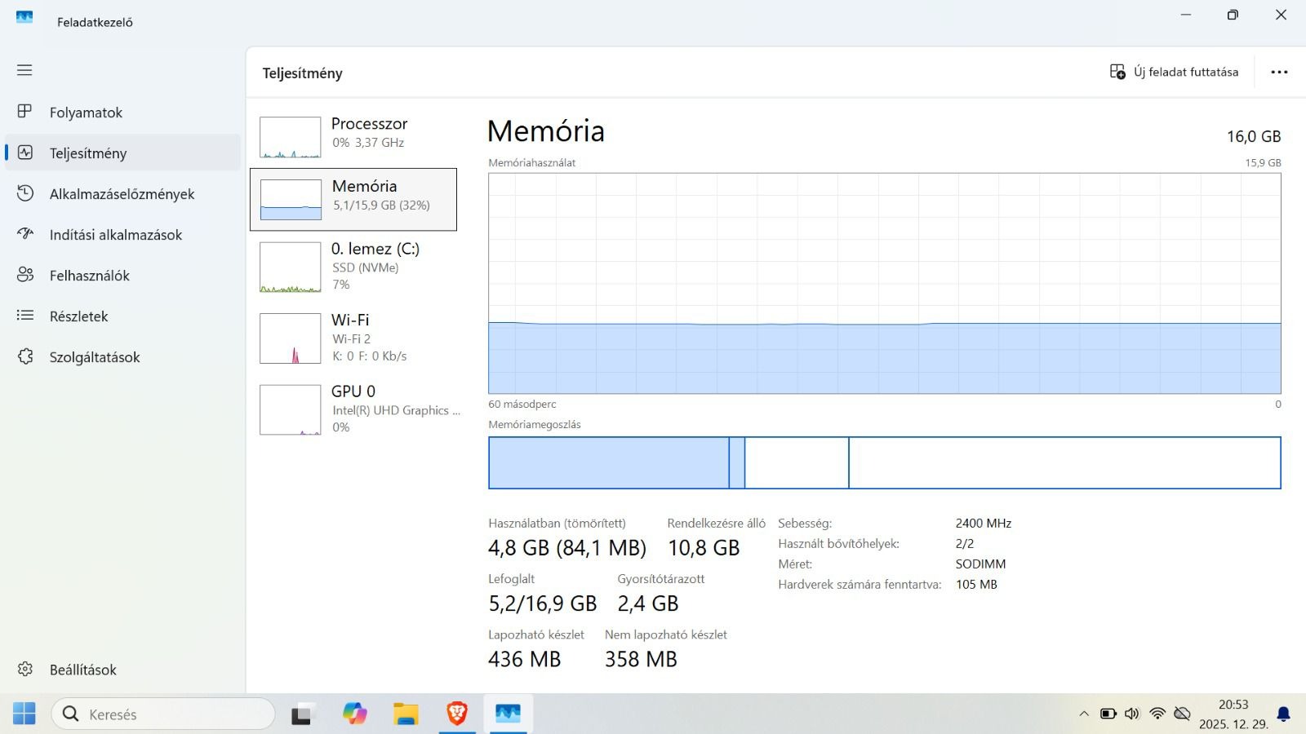Expand hidden system tray icons chevron
Viewport: 1306px width, 734px height.
(x=1084, y=714)
